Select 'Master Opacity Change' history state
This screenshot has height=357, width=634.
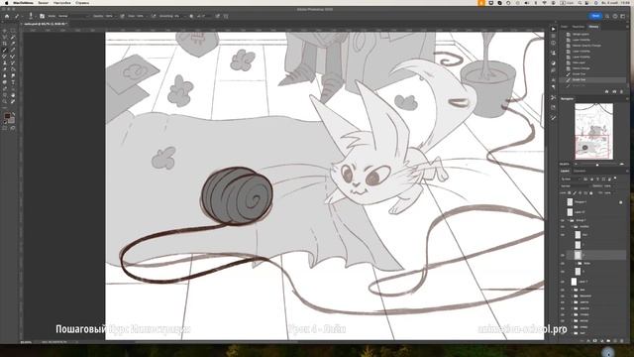(x=586, y=46)
